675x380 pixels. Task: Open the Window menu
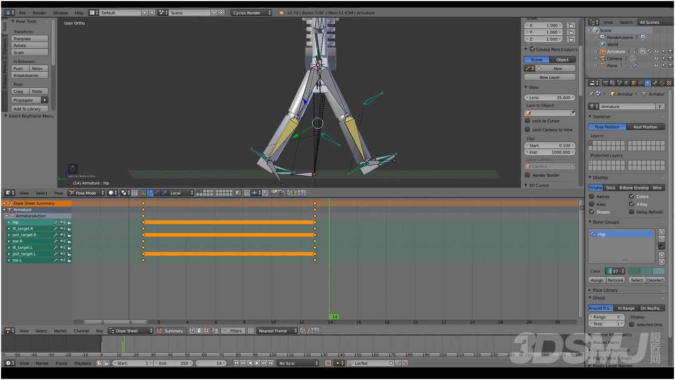[60, 13]
